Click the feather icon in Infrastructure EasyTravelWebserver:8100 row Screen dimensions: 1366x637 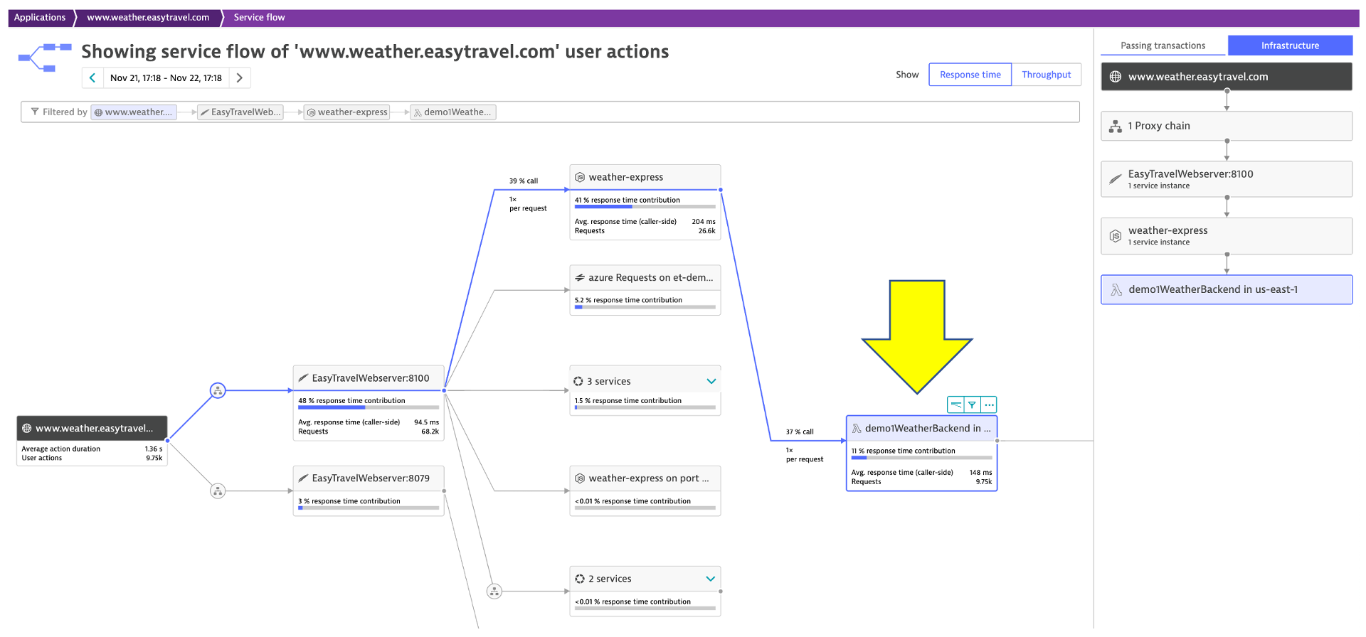pos(1116,179)
